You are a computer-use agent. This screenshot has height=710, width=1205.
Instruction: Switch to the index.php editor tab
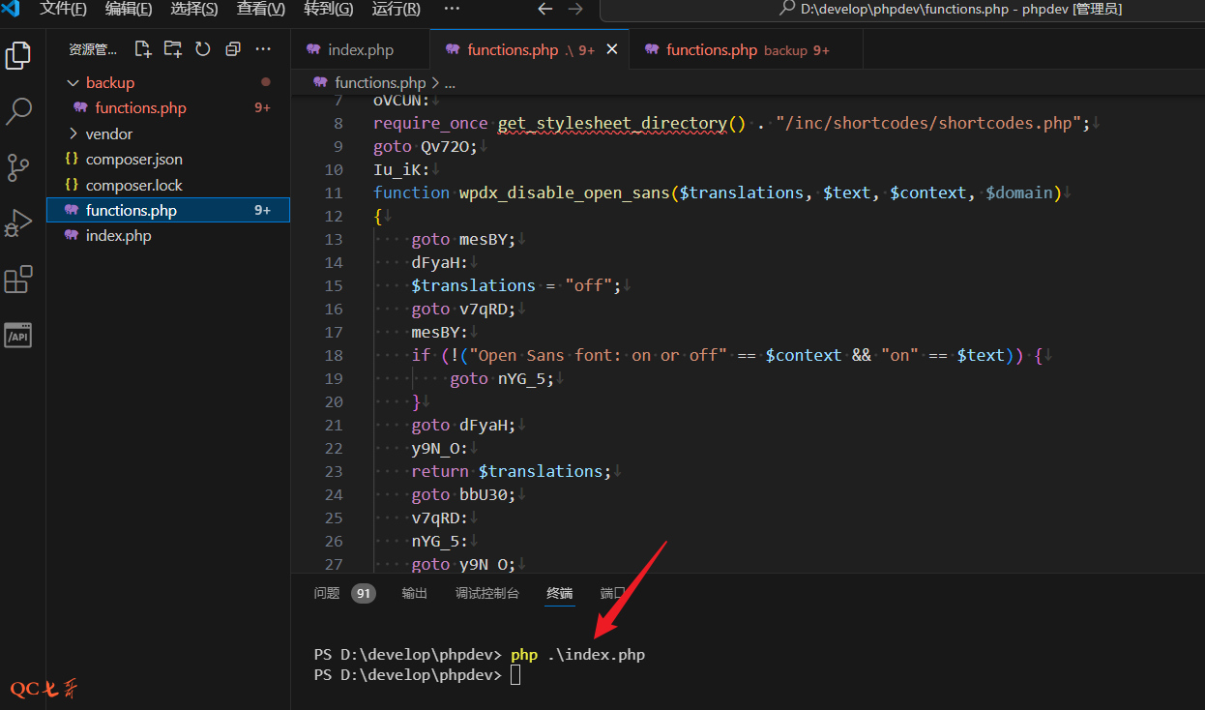click(360, 50)
